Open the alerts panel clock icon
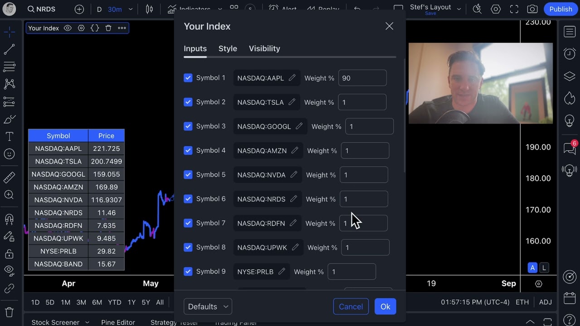Viewport: 580px width, 326px height. click(570, 53)
